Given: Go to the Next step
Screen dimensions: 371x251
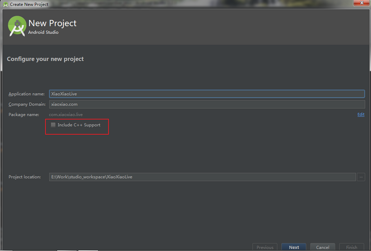Looking at the screenshot, I should coord(294,247).
